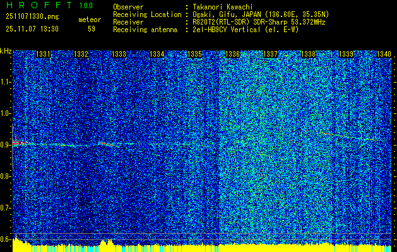Image resolution: width=397 pixels, height=252 pixels.
Task: Click the 1333 time marker label
Action: pos(119,54)
